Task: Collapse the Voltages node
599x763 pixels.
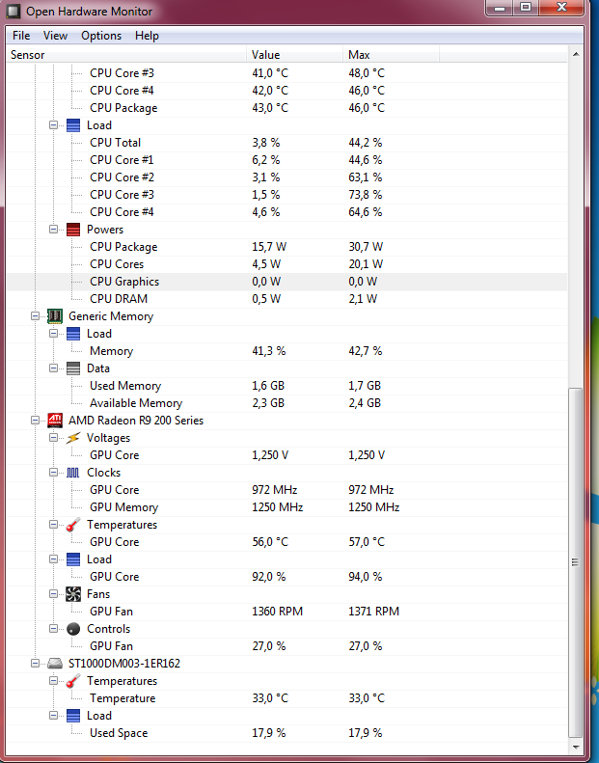Action: tap(53, 438)
